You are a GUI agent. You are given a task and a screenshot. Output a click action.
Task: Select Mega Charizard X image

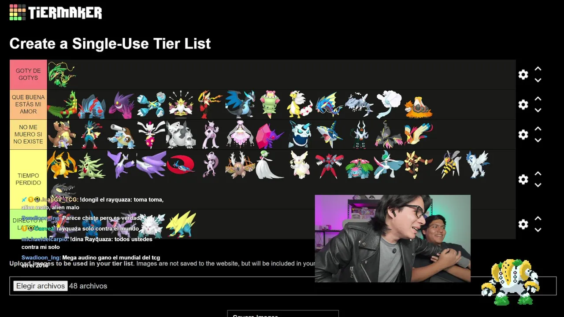coord(240,104)
